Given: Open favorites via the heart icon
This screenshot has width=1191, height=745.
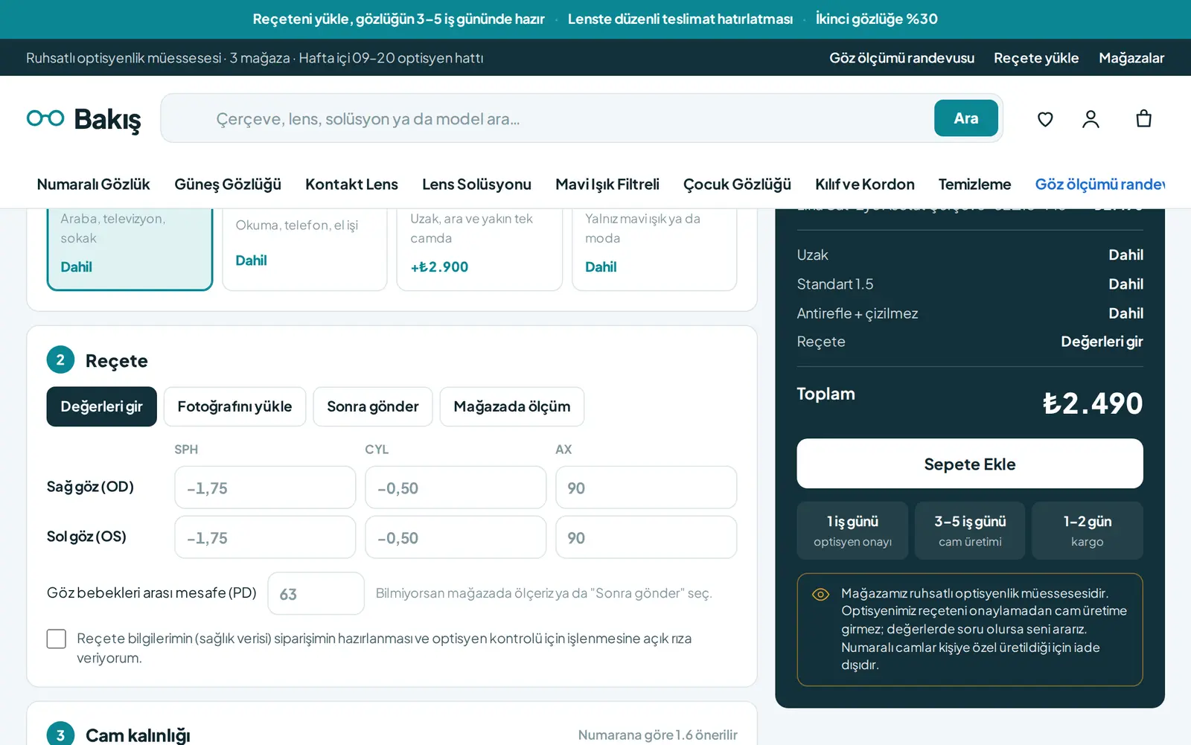Looking at the screenshot, I should click(x=1045, y=119).
